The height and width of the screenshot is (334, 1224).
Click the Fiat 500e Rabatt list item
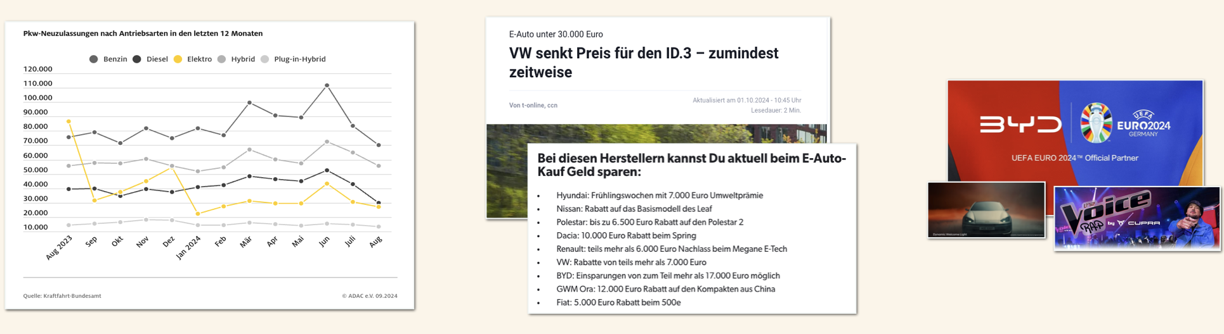[618, 302]
